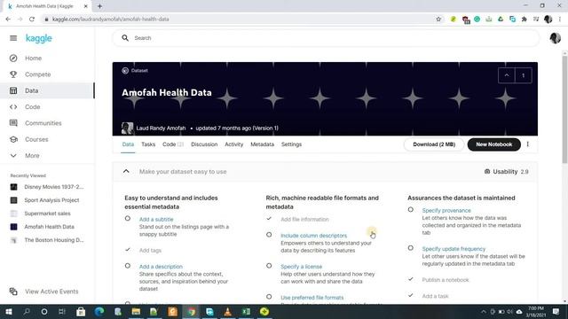The image size is (568, 319).
Task: Open Specify update frequency link
Action: tap(454, 249)
